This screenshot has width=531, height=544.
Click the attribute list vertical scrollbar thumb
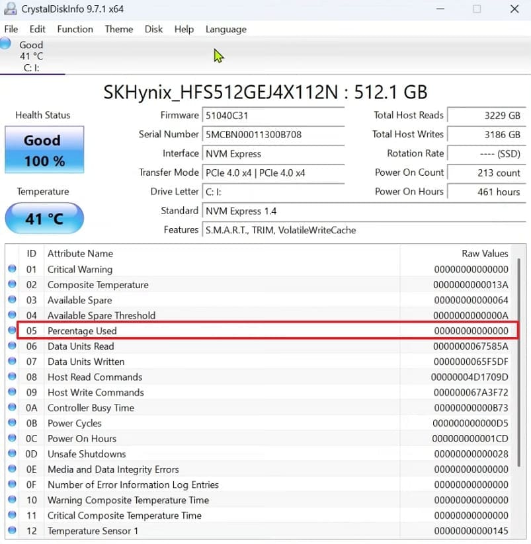[x=519, y=362]
